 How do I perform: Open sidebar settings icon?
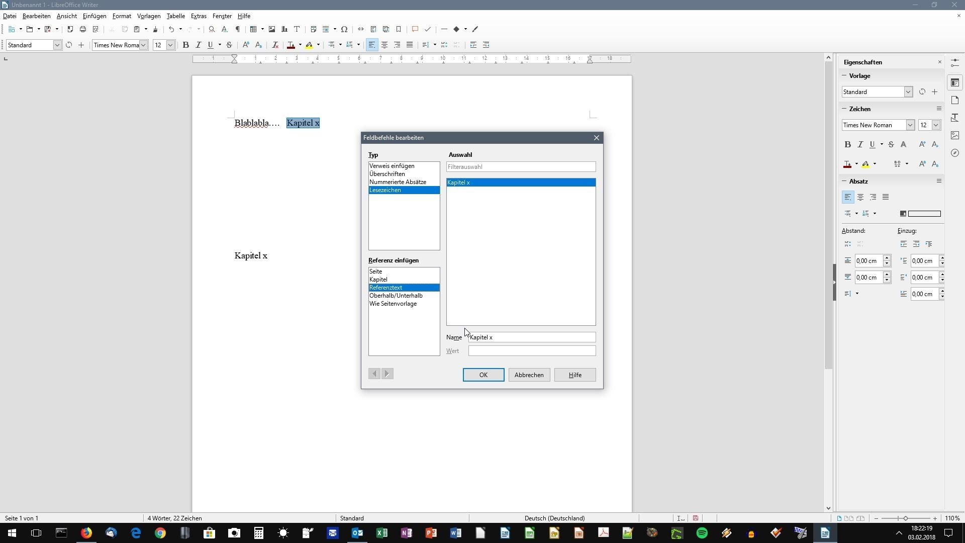pos(955,63)
